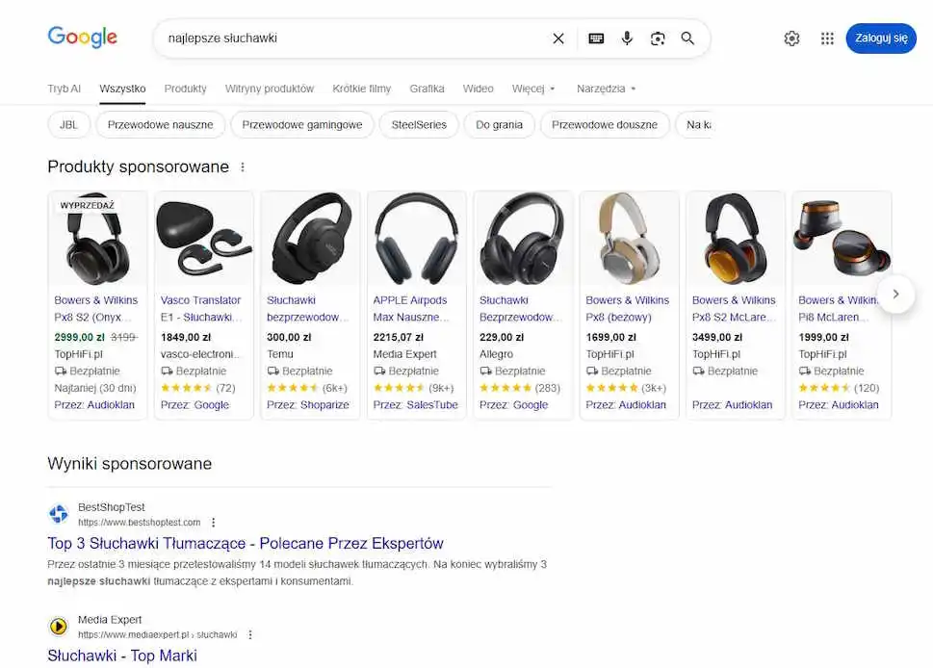
Task: Search by image via the Google Lens icon
Action: click(658, 39)
